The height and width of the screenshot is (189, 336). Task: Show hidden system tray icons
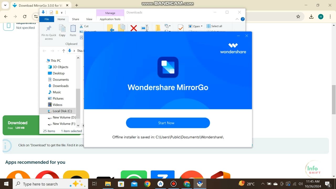[x=263, y=184]
